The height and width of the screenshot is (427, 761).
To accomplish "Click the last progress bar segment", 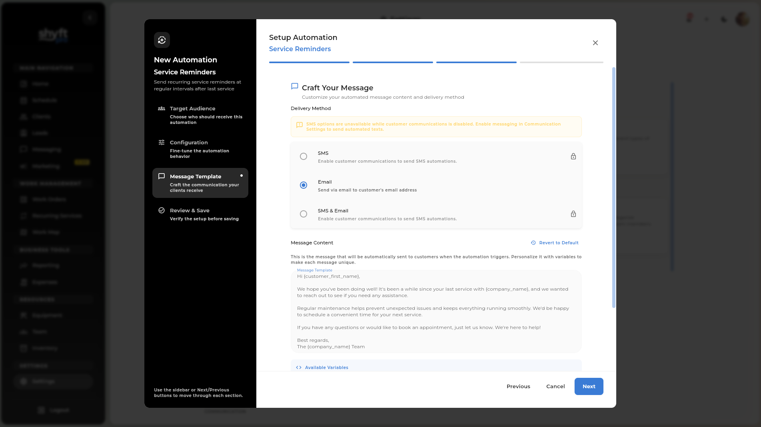I will (561, 62).
